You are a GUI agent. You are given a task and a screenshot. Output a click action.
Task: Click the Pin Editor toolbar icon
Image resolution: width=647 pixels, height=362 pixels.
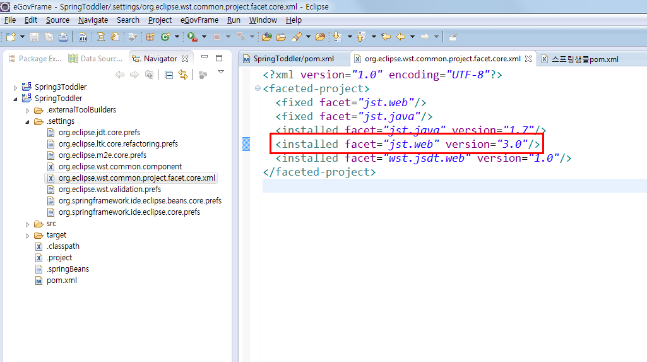click(453, 37)
